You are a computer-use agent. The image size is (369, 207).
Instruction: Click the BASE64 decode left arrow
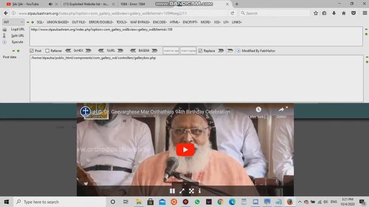(x=133, y=51)
